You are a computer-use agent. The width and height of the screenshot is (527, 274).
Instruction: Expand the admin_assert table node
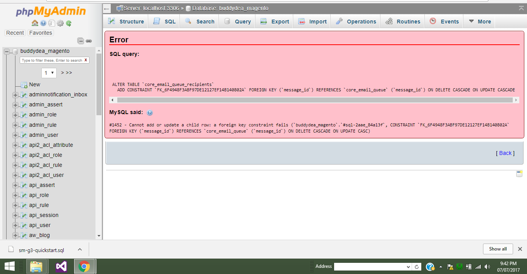[15, 105]
